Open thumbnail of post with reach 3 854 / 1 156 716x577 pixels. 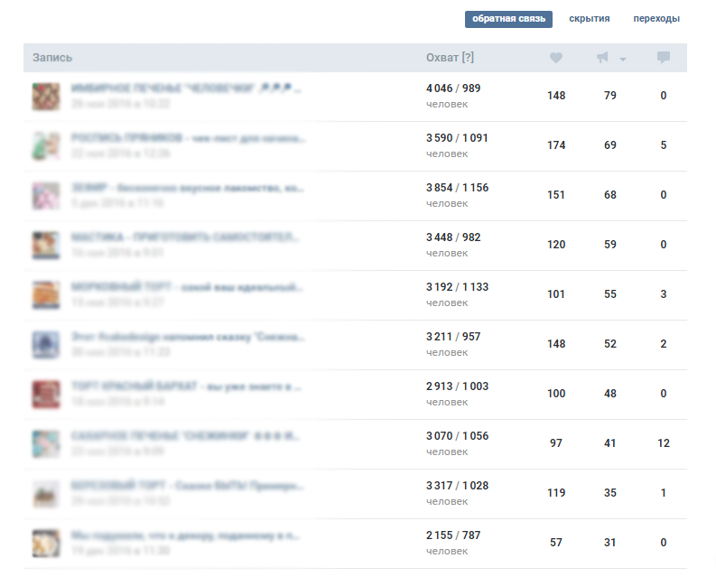46,196
